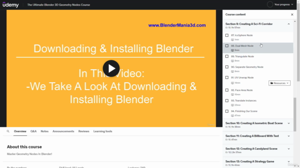Click the folder icon in Resources button
Image resolution: width=300 pixels, height=168 pixels.
272,83
